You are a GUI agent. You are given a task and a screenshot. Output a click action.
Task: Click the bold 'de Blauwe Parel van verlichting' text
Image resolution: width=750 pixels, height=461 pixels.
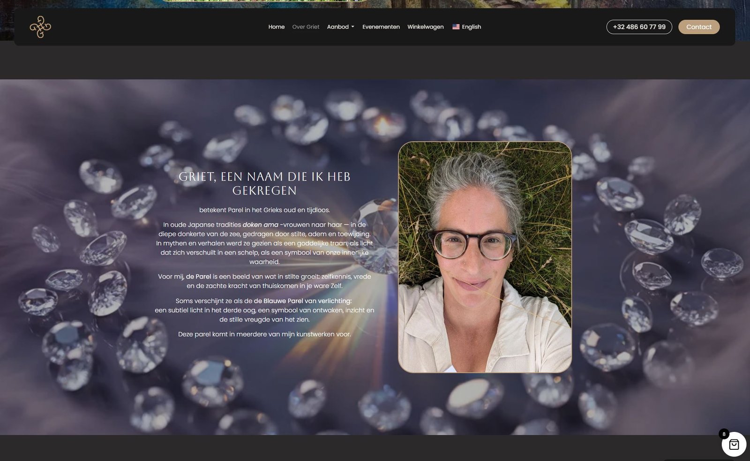[x=302, y=301]
